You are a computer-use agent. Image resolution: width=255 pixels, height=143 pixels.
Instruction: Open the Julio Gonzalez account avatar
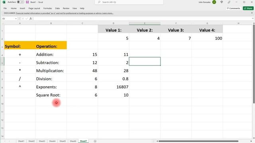click(214, 2)
